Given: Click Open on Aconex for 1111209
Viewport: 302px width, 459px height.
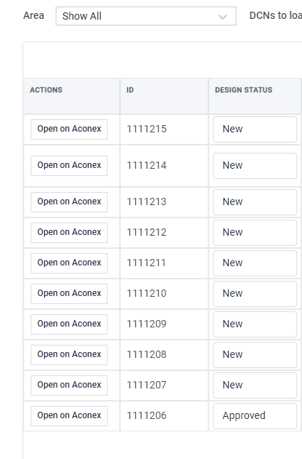Looking at the screenshot, I should coord(69,324).
